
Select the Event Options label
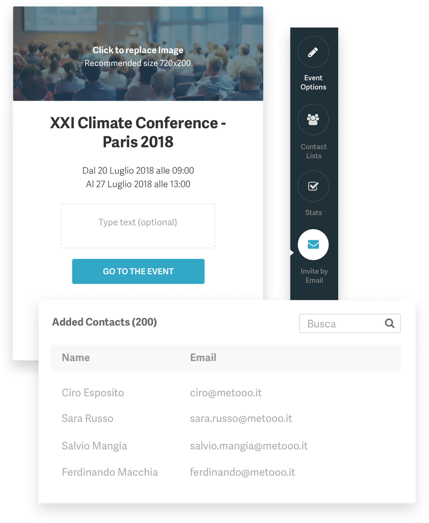coord(313,82)
